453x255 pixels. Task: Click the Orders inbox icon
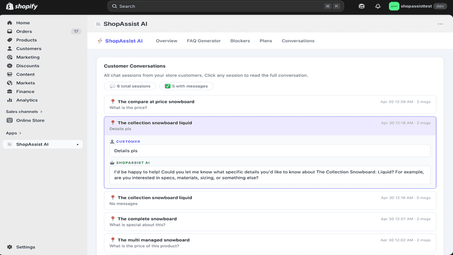(x=9, y=31)
